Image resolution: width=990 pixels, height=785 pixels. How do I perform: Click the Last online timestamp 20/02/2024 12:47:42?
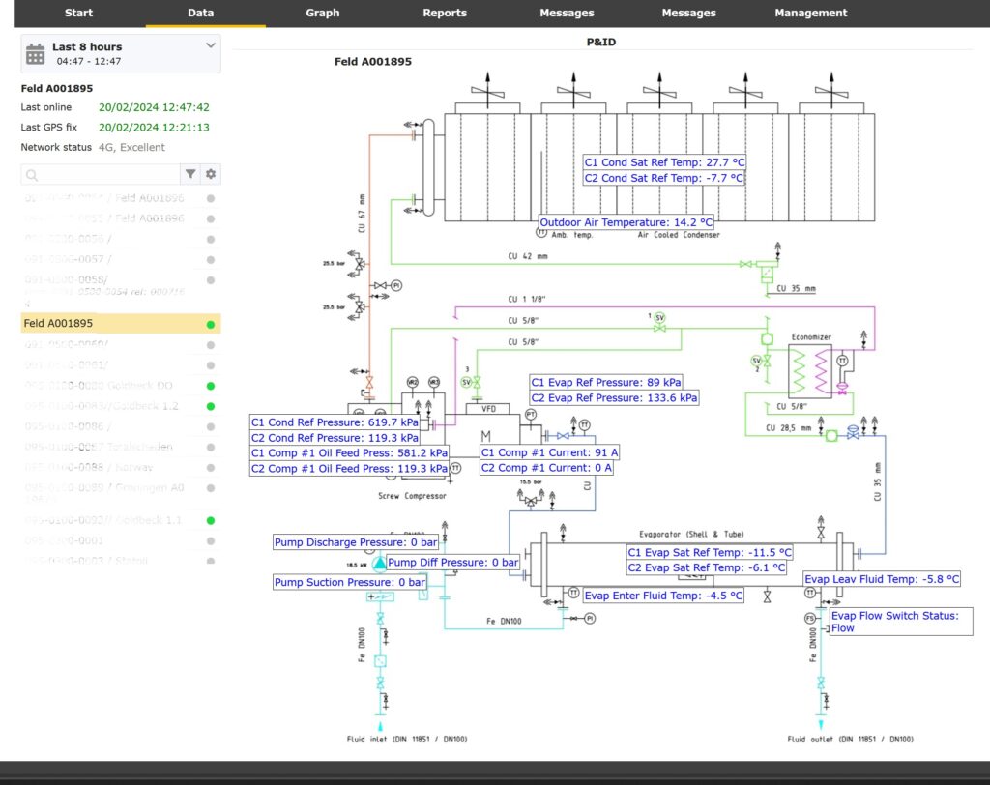(154, 107)
